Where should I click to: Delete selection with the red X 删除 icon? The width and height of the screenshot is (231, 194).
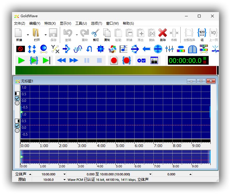pos(163,33)
